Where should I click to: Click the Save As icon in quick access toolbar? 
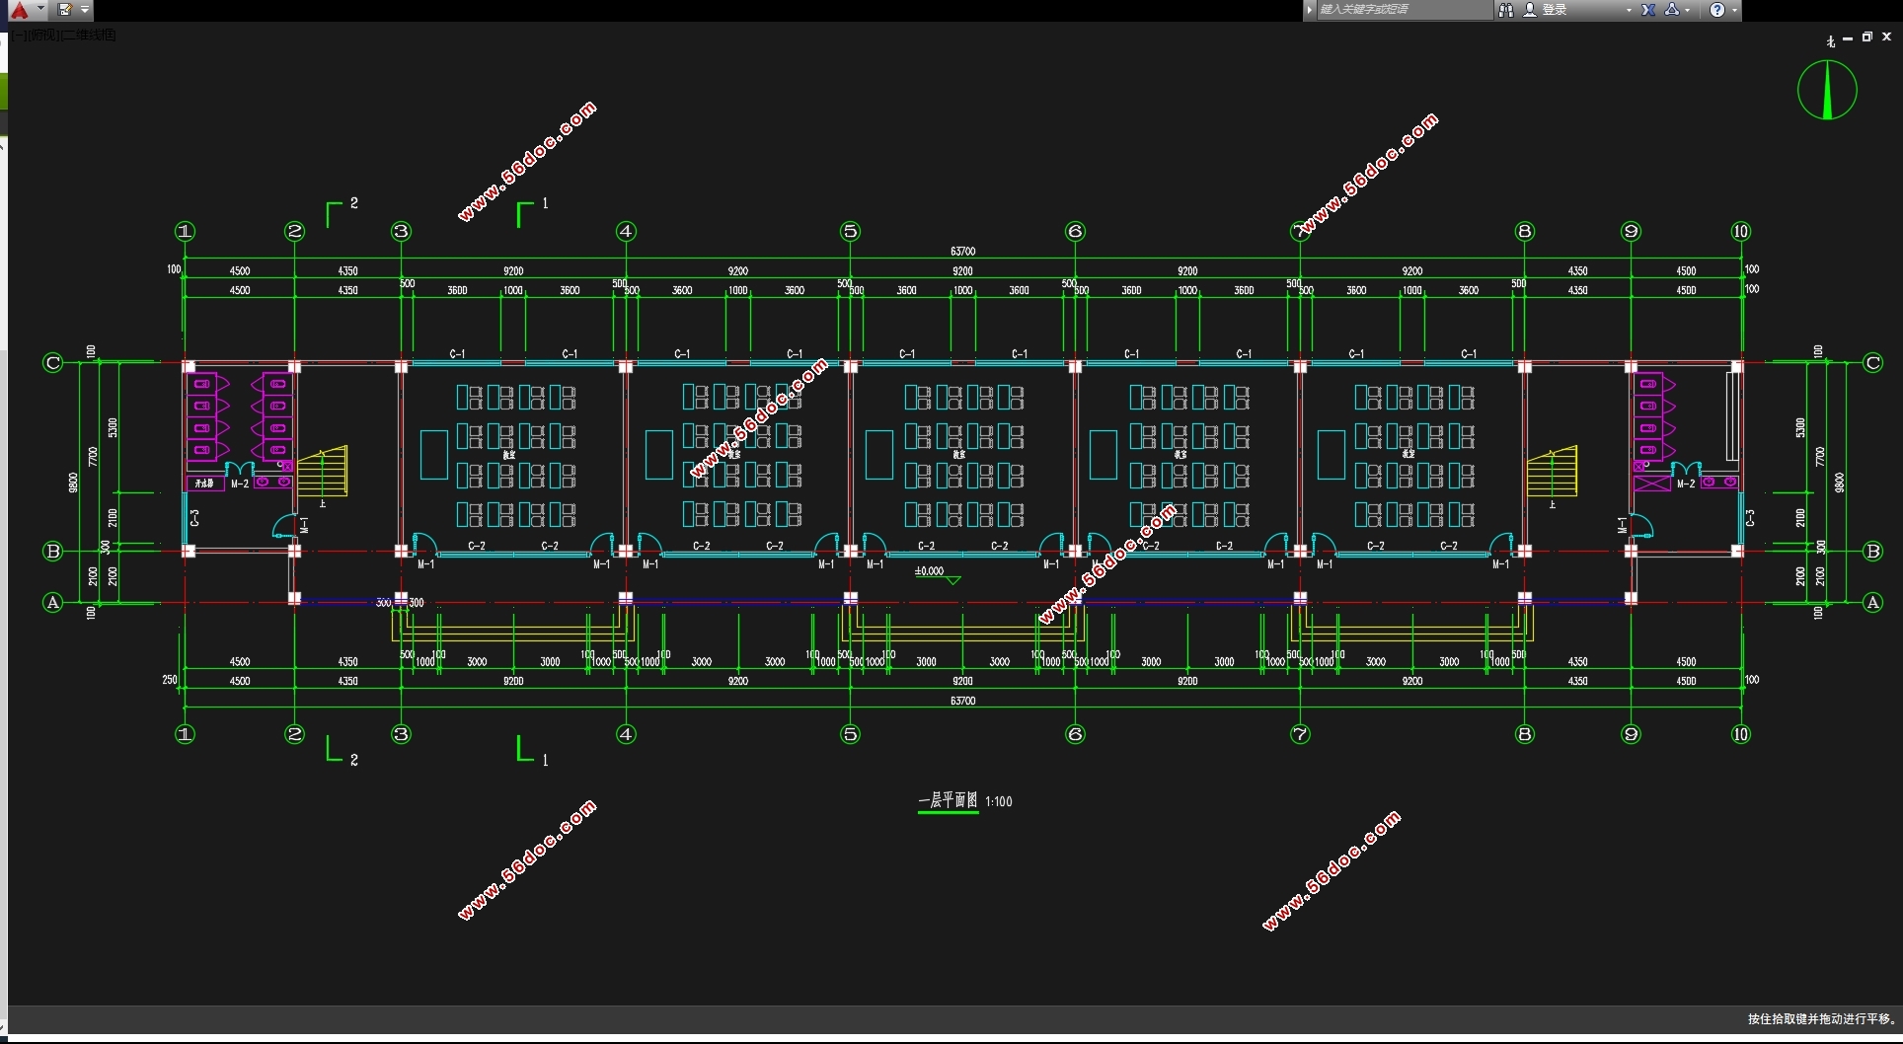tap(65, 10)
